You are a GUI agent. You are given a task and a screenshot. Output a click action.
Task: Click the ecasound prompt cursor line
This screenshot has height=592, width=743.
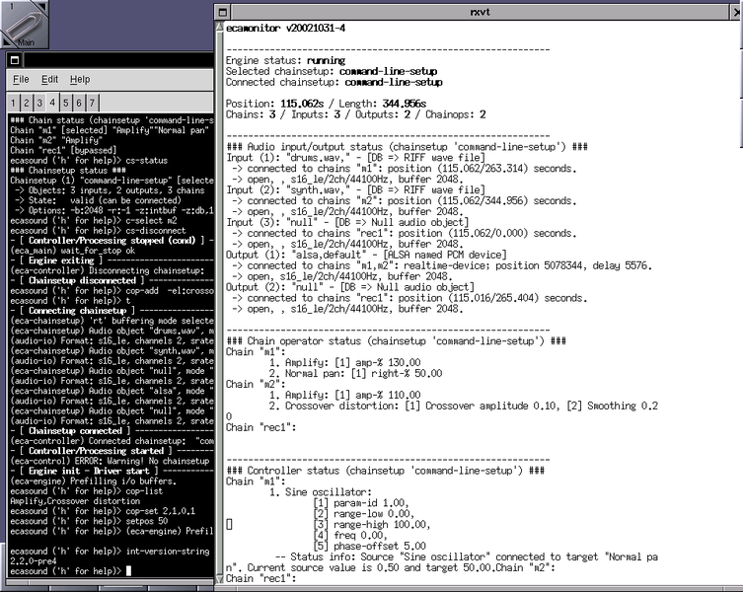coord(71,571)
